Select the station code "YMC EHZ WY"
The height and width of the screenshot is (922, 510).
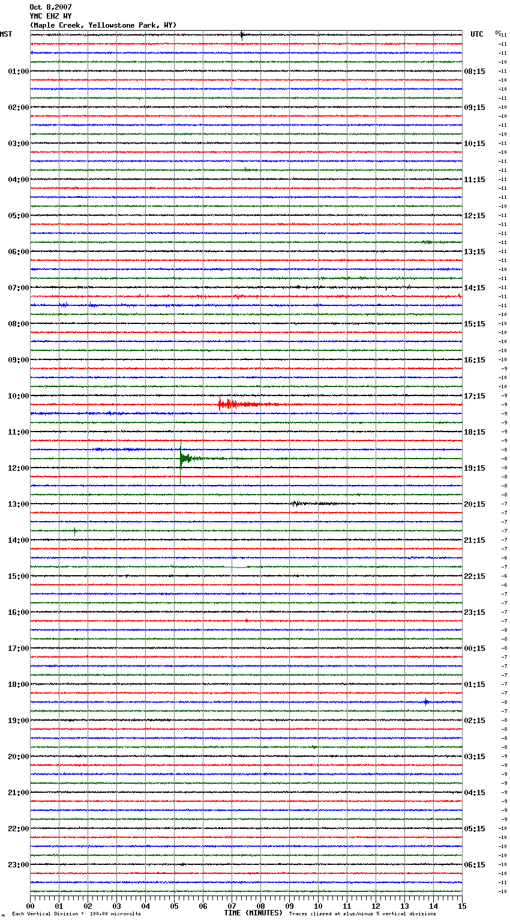[x=50, y=16]
